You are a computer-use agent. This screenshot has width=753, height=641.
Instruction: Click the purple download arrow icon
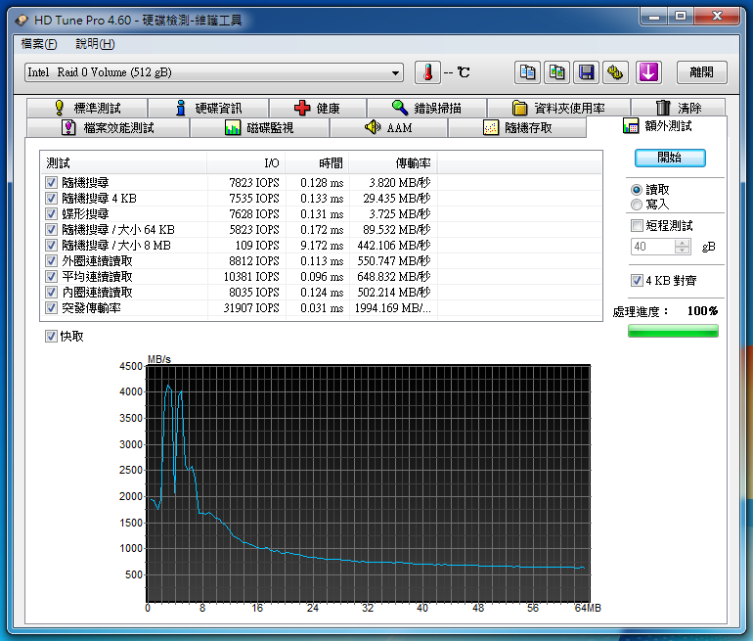648,72
